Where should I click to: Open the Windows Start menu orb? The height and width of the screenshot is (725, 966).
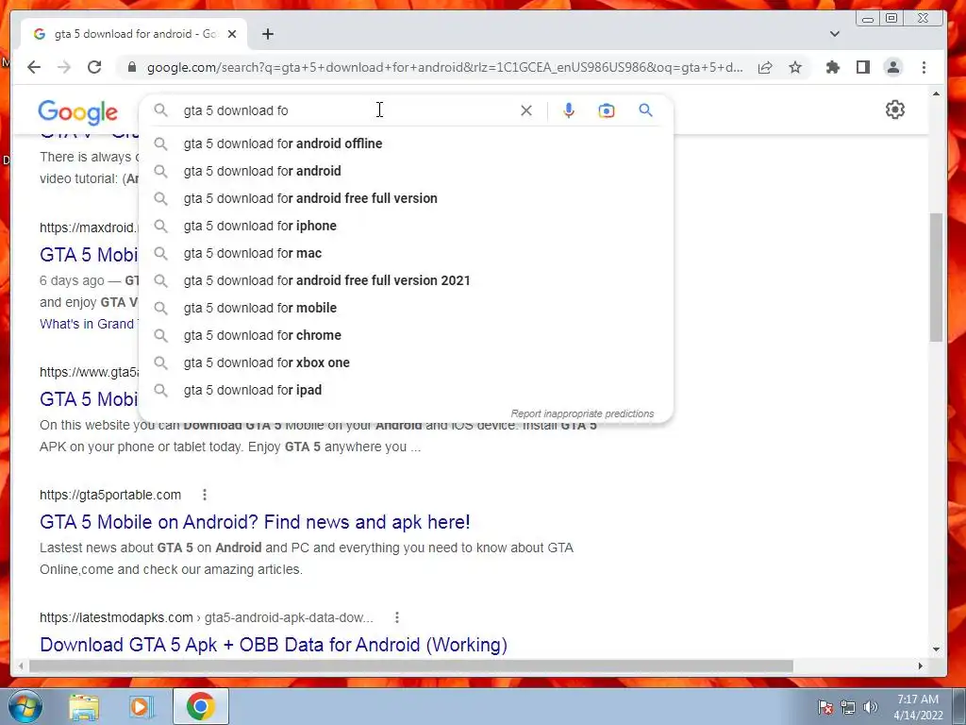[x=25, y=706]
